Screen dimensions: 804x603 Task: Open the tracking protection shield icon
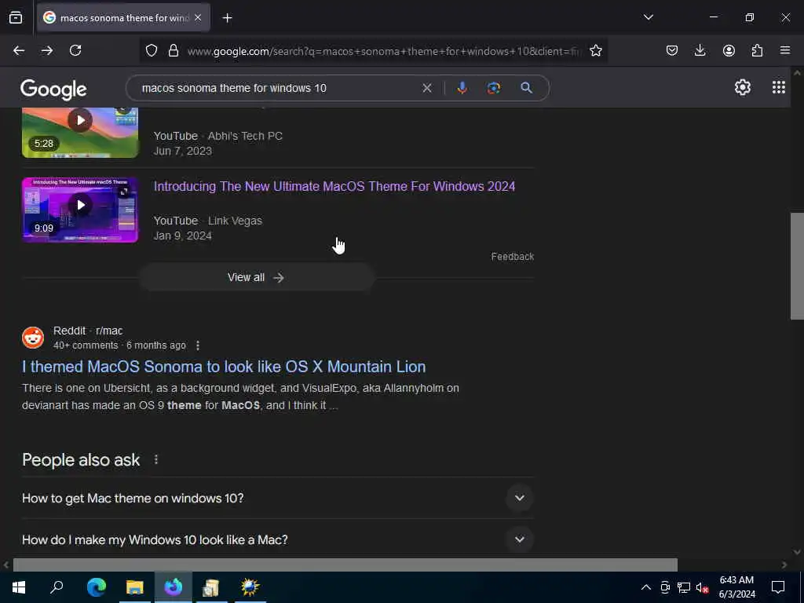tap(152, 50)
